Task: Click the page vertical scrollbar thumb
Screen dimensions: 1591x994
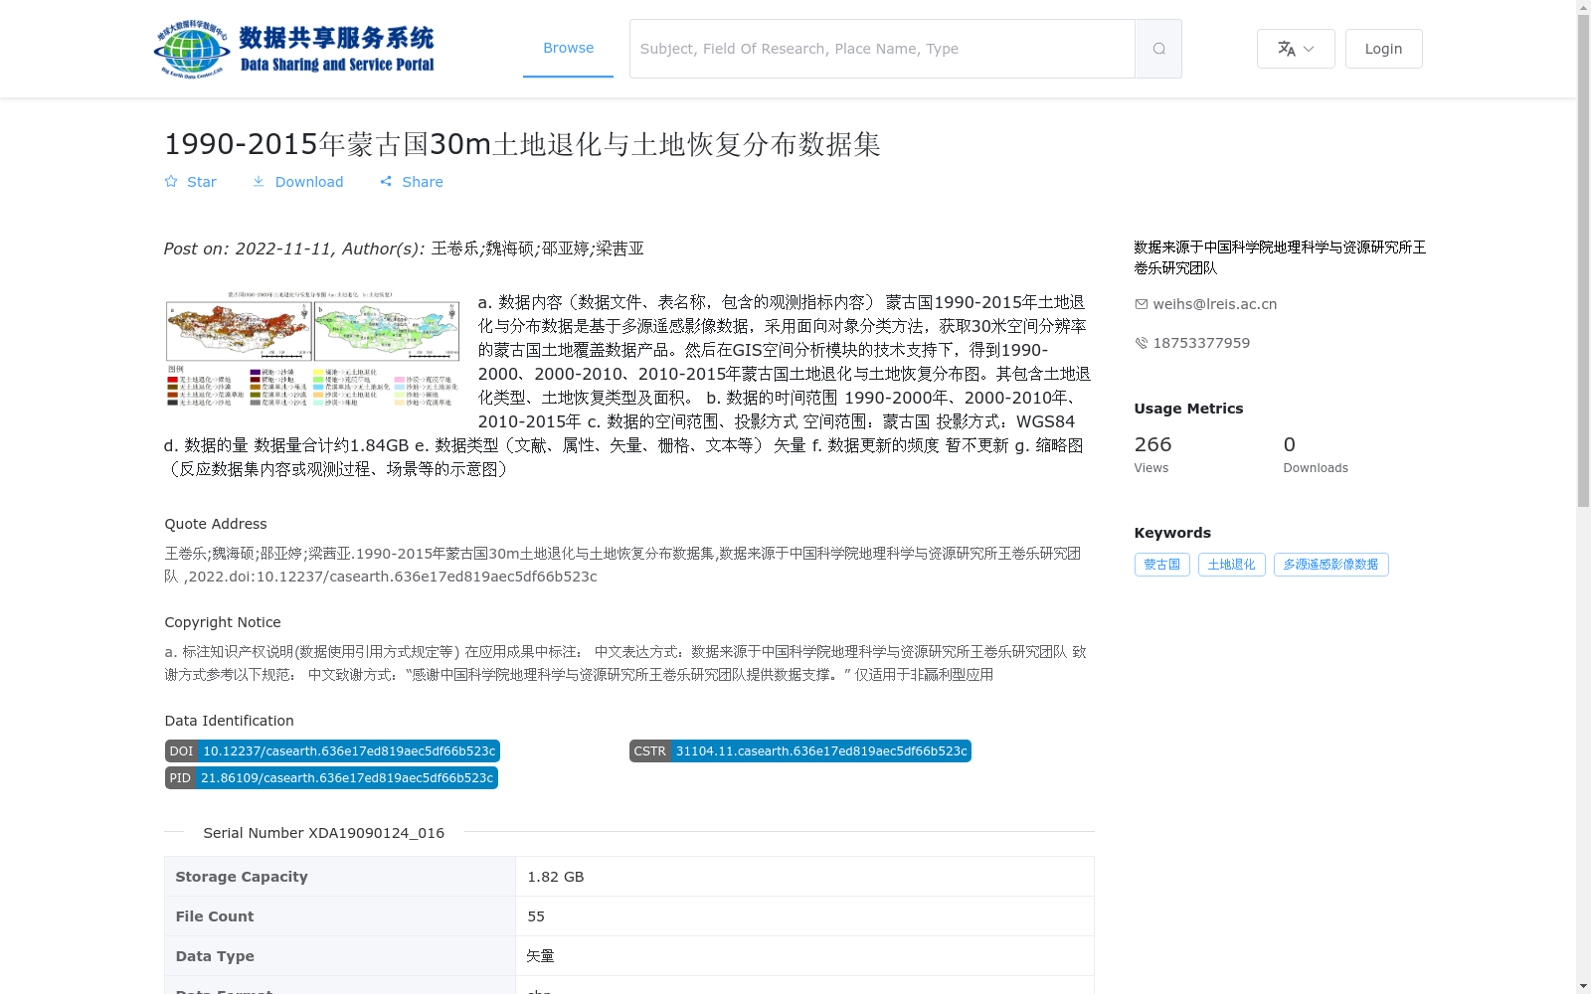Action: coord(1583,261)
